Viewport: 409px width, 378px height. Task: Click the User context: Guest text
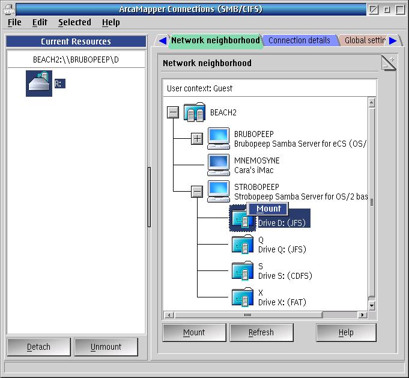tap(199, 88)
